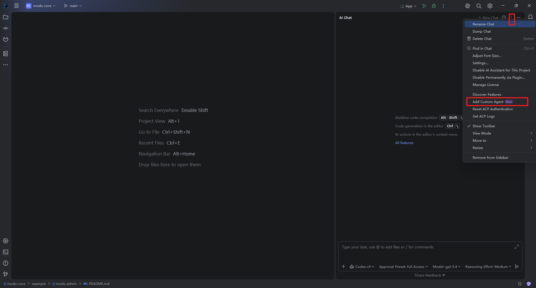Click modu-core in the breadcrumb bar
The height and width of the screenshot is (288, 536).
click(15, 284)
